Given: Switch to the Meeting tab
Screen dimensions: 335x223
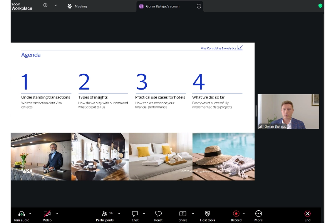Looking at the screenshot, I should [x=77, y=6].
